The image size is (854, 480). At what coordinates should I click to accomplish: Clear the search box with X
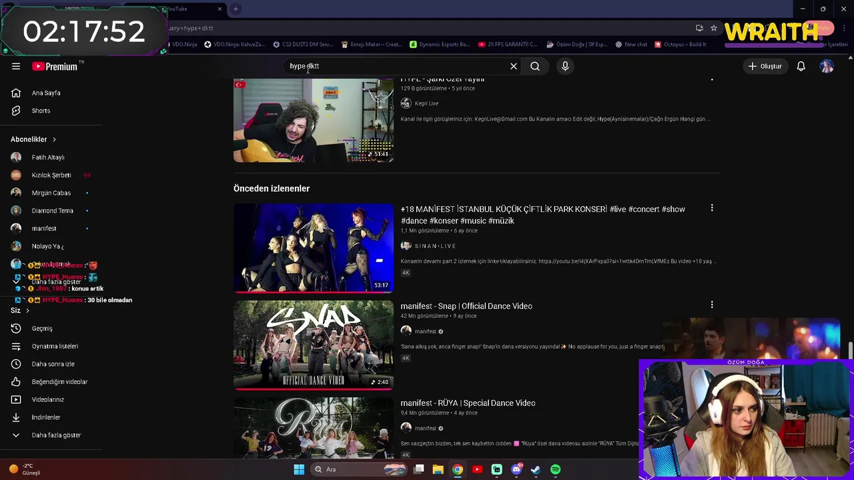point(514,66)
